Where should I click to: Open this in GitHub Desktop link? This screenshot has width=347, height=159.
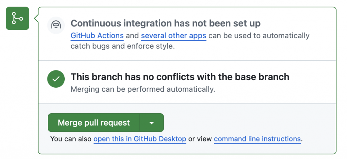click(140, 139)
